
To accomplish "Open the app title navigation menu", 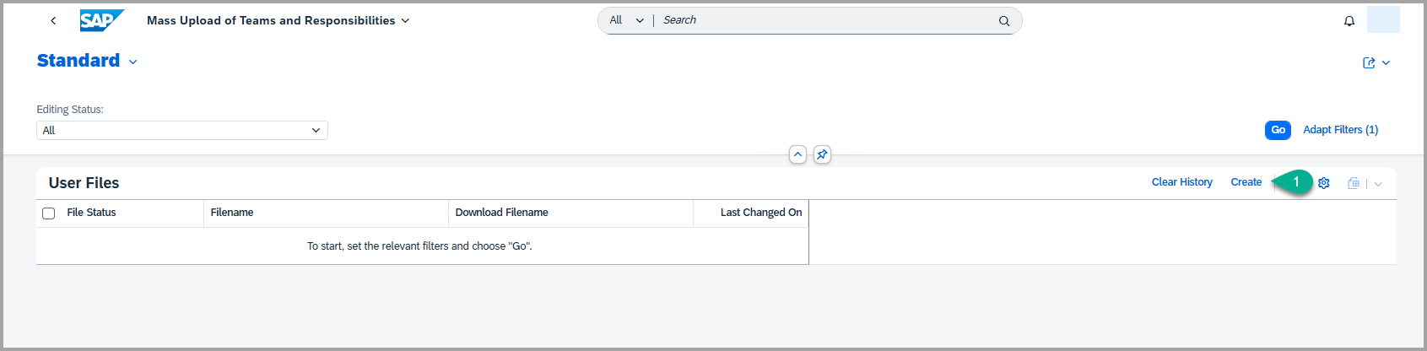I will click(x=405, y=20).
